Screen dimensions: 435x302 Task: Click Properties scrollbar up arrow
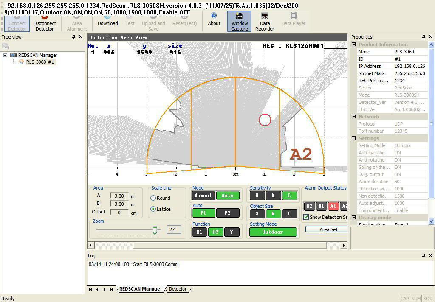[x=432, y=45]
